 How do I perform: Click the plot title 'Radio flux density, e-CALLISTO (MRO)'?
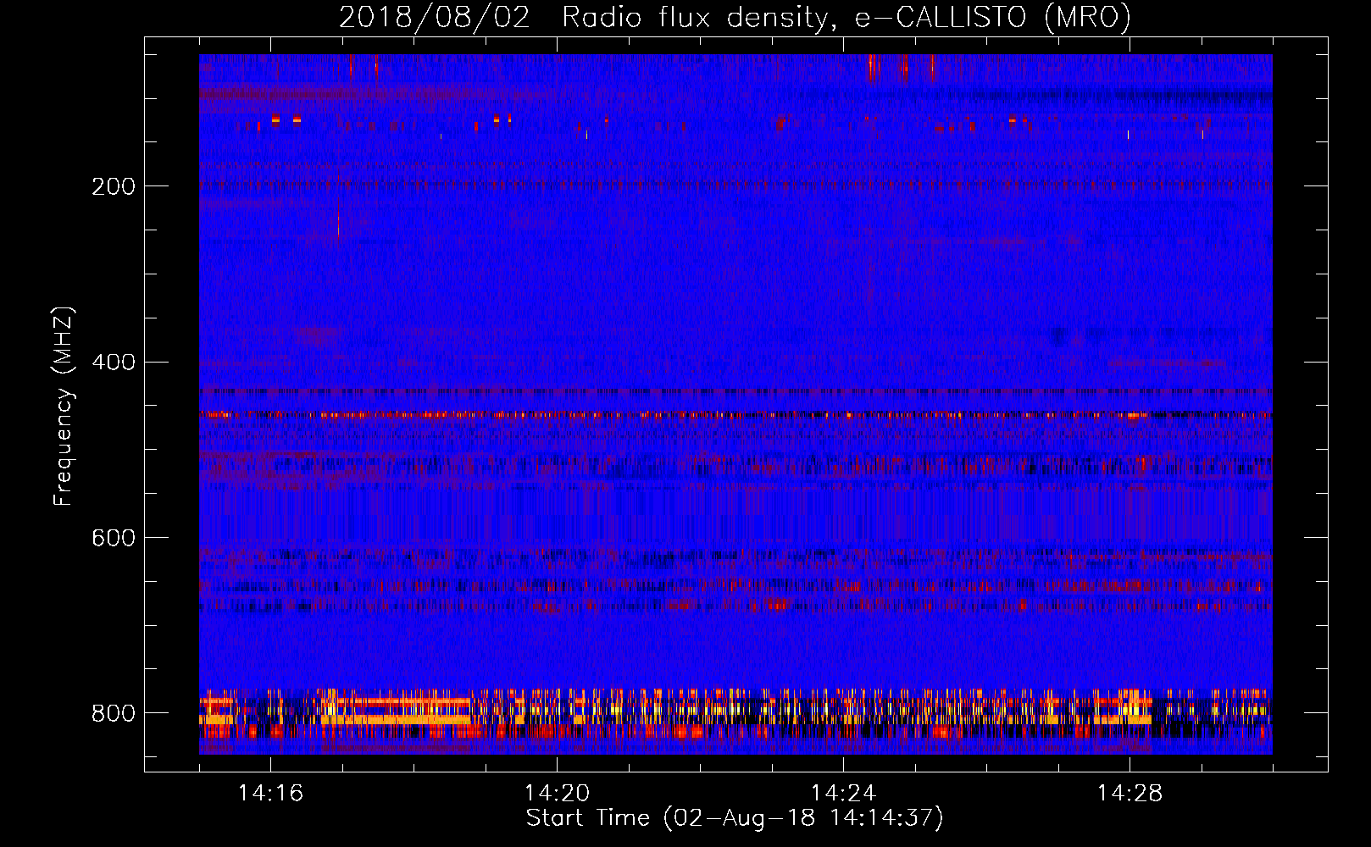(846, 17)
